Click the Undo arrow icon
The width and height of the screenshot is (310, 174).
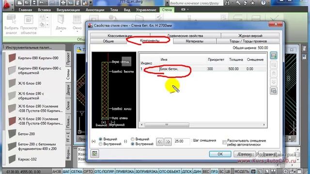click(x=41, y=3)
